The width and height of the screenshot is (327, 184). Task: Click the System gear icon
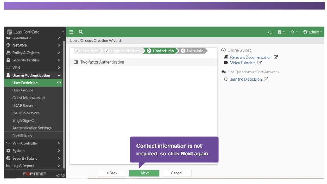(8, 150)
